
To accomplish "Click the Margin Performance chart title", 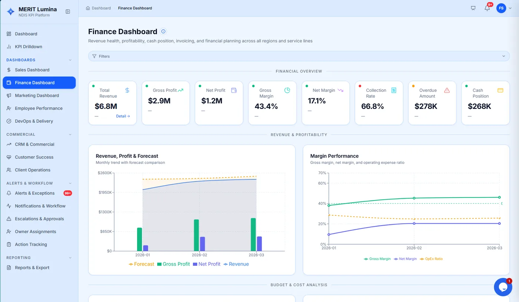I will tap(334, 156).
